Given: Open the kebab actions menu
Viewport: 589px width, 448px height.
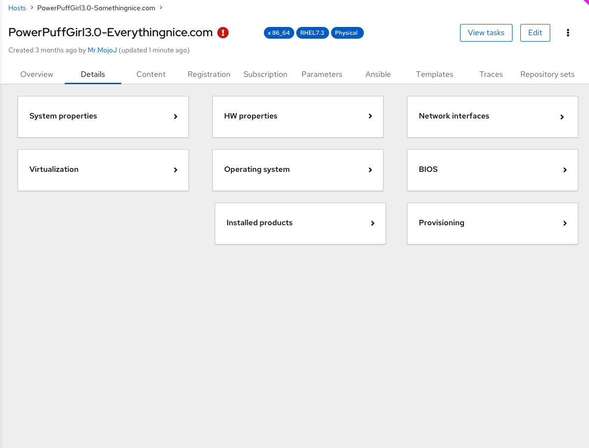Looking at the screenshot, I should click(x=568, y=33).
